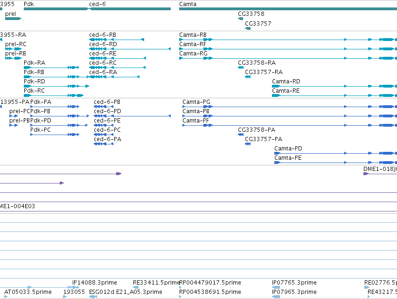Viewport: 397px width, 299px height.
Task: Click EST label IP07965.3prime
Action: (x=294, y=292)
